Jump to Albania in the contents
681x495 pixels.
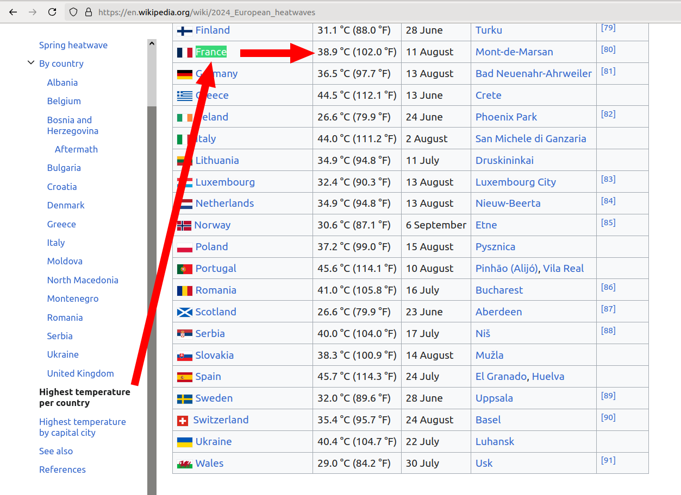(63, 82)
